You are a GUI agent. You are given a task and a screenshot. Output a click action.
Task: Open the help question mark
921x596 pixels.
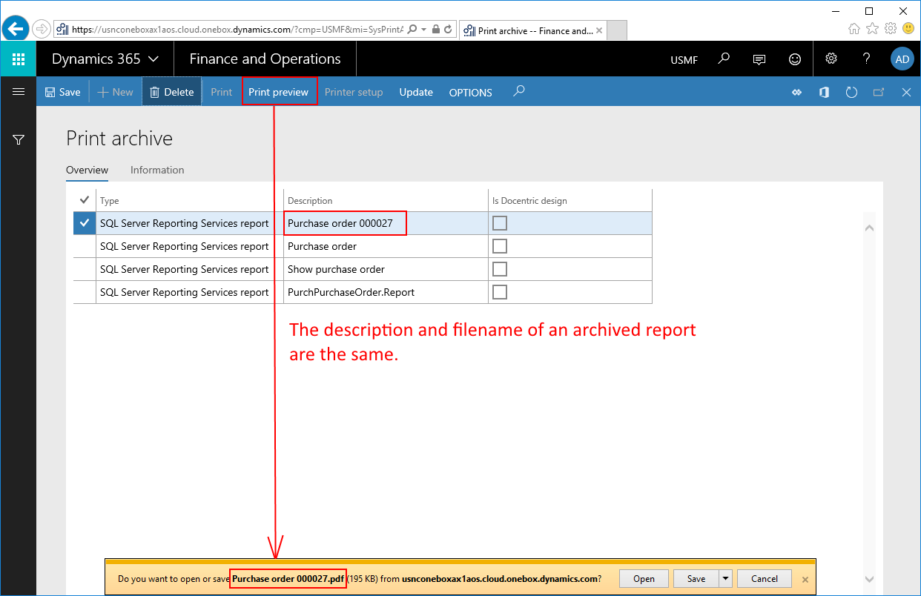pos(866,59)
